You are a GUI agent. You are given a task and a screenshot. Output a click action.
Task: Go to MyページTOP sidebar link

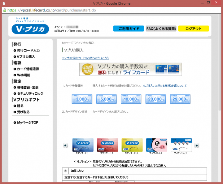[28, 123]
